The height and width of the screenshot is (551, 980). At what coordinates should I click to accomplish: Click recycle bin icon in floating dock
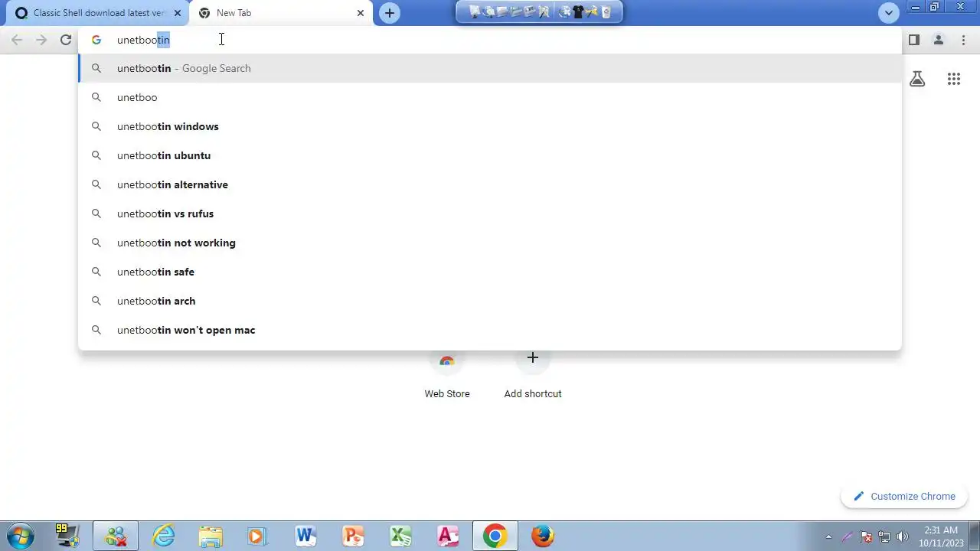[606, 11]
